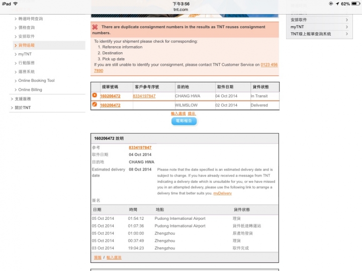Open 安排取件 quick link in right panel
Viewport: 362px width, 271px height.
point(299,20)
